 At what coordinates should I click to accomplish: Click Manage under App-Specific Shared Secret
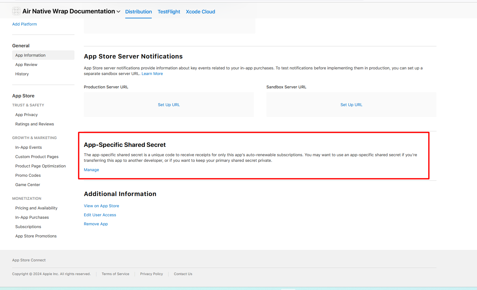tap(91, 170)
